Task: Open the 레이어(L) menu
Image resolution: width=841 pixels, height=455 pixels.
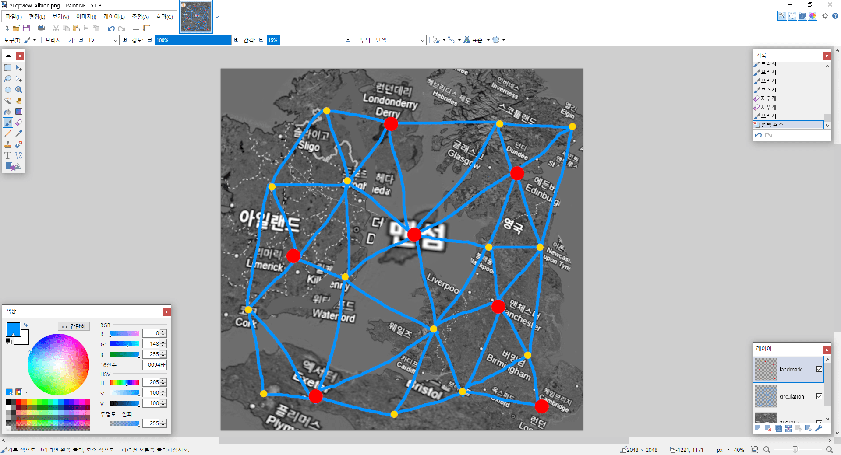Action: [x=114, y=17]
